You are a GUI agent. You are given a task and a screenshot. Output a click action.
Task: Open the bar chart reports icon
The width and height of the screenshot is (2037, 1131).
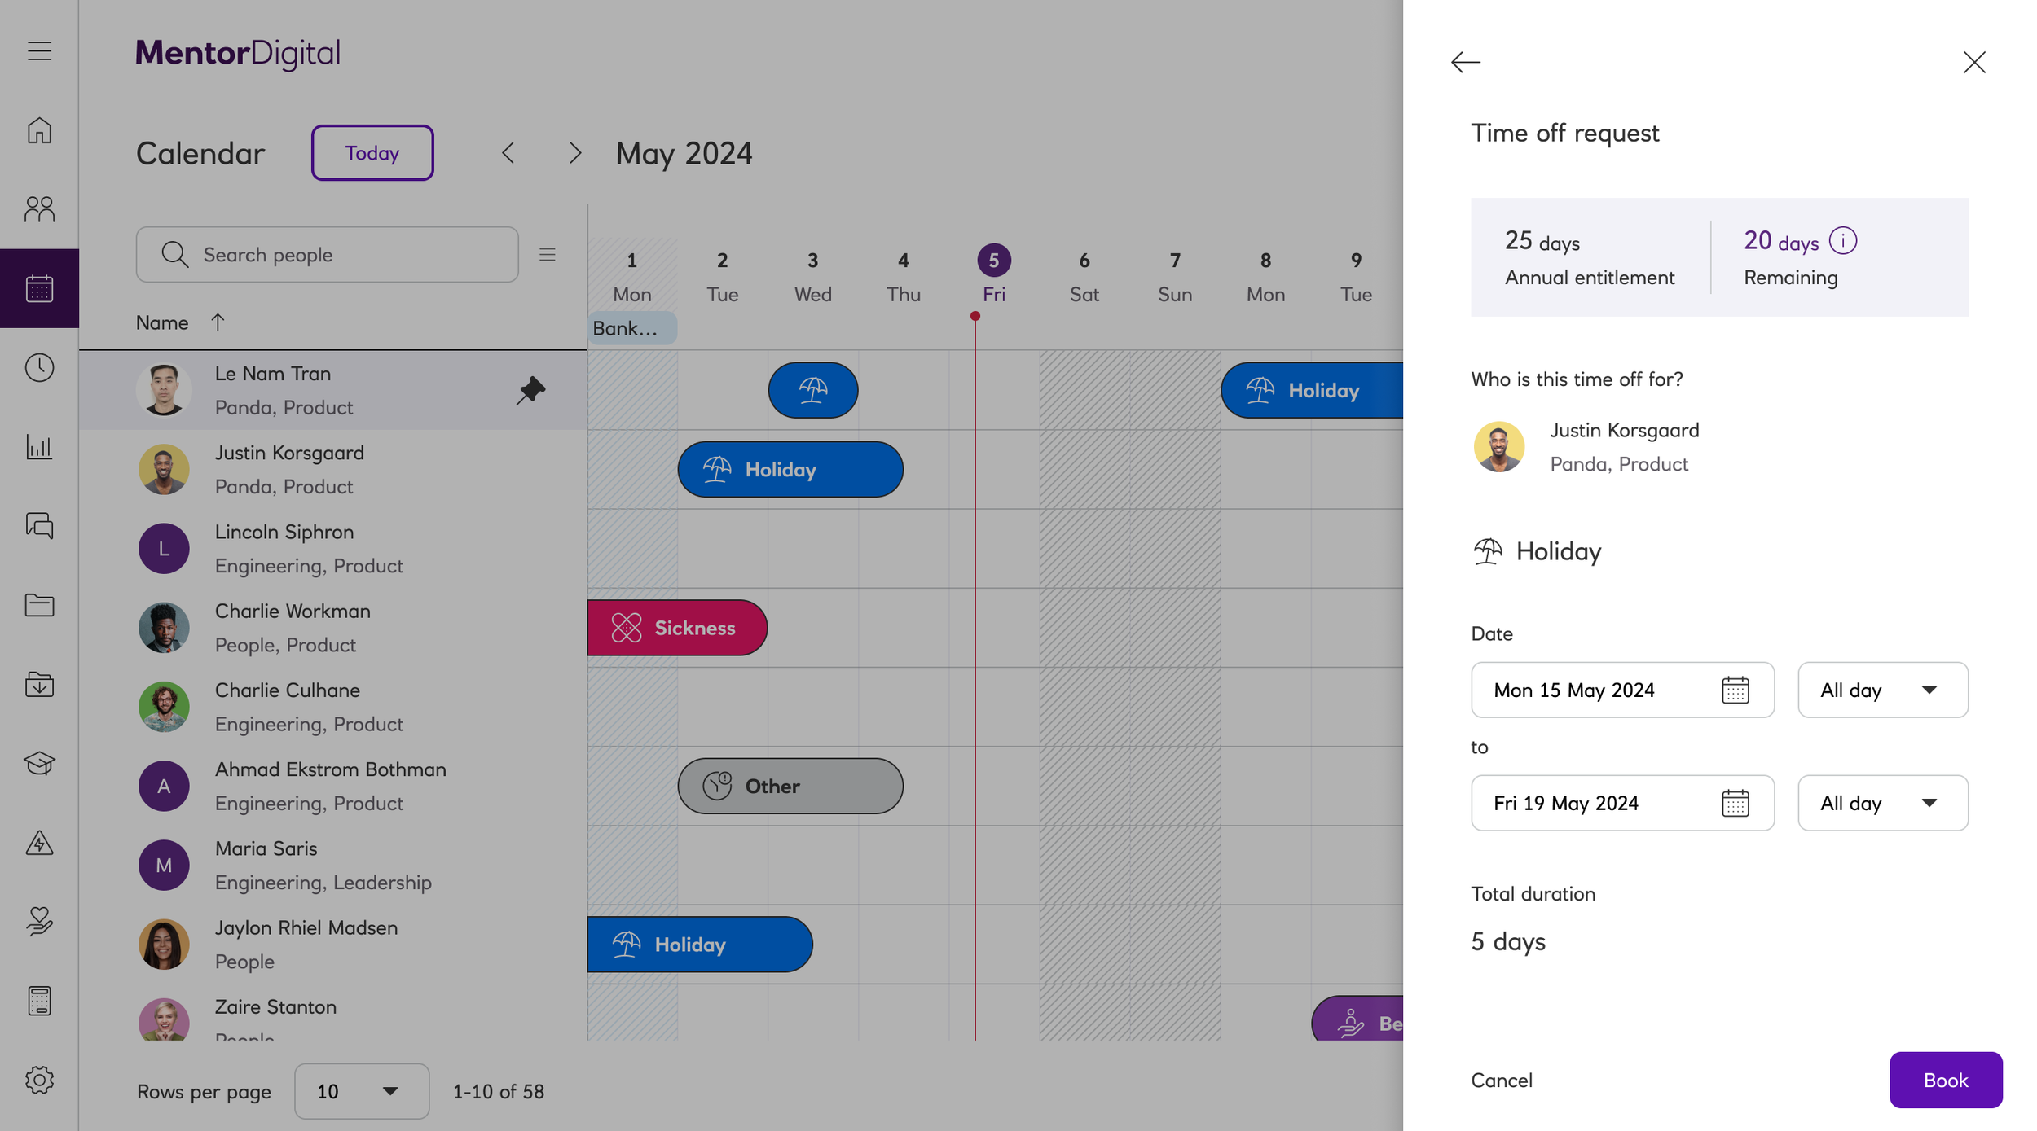[39, 447]
